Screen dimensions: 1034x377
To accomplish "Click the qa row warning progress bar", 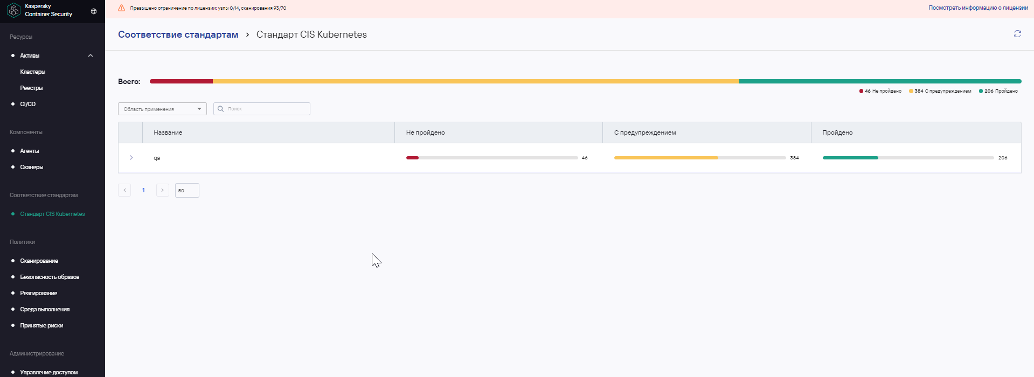I will click(x=700, y=158).
